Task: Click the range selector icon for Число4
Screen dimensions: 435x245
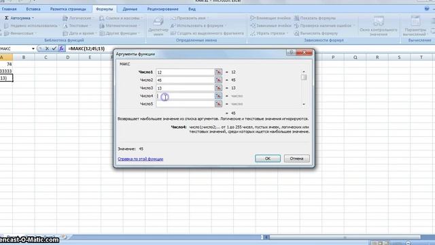Action: [218, 96]
